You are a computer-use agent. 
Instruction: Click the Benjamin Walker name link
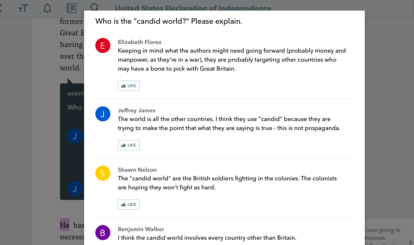pos(141,229)
